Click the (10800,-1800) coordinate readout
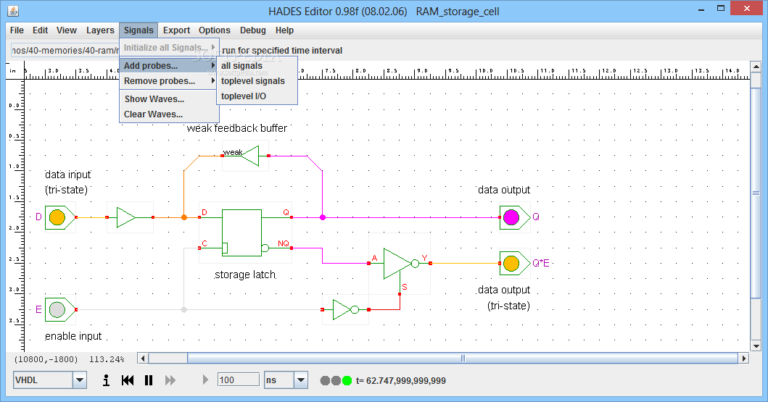Viewport: 768px width, 402px height. tap(46, 359)
